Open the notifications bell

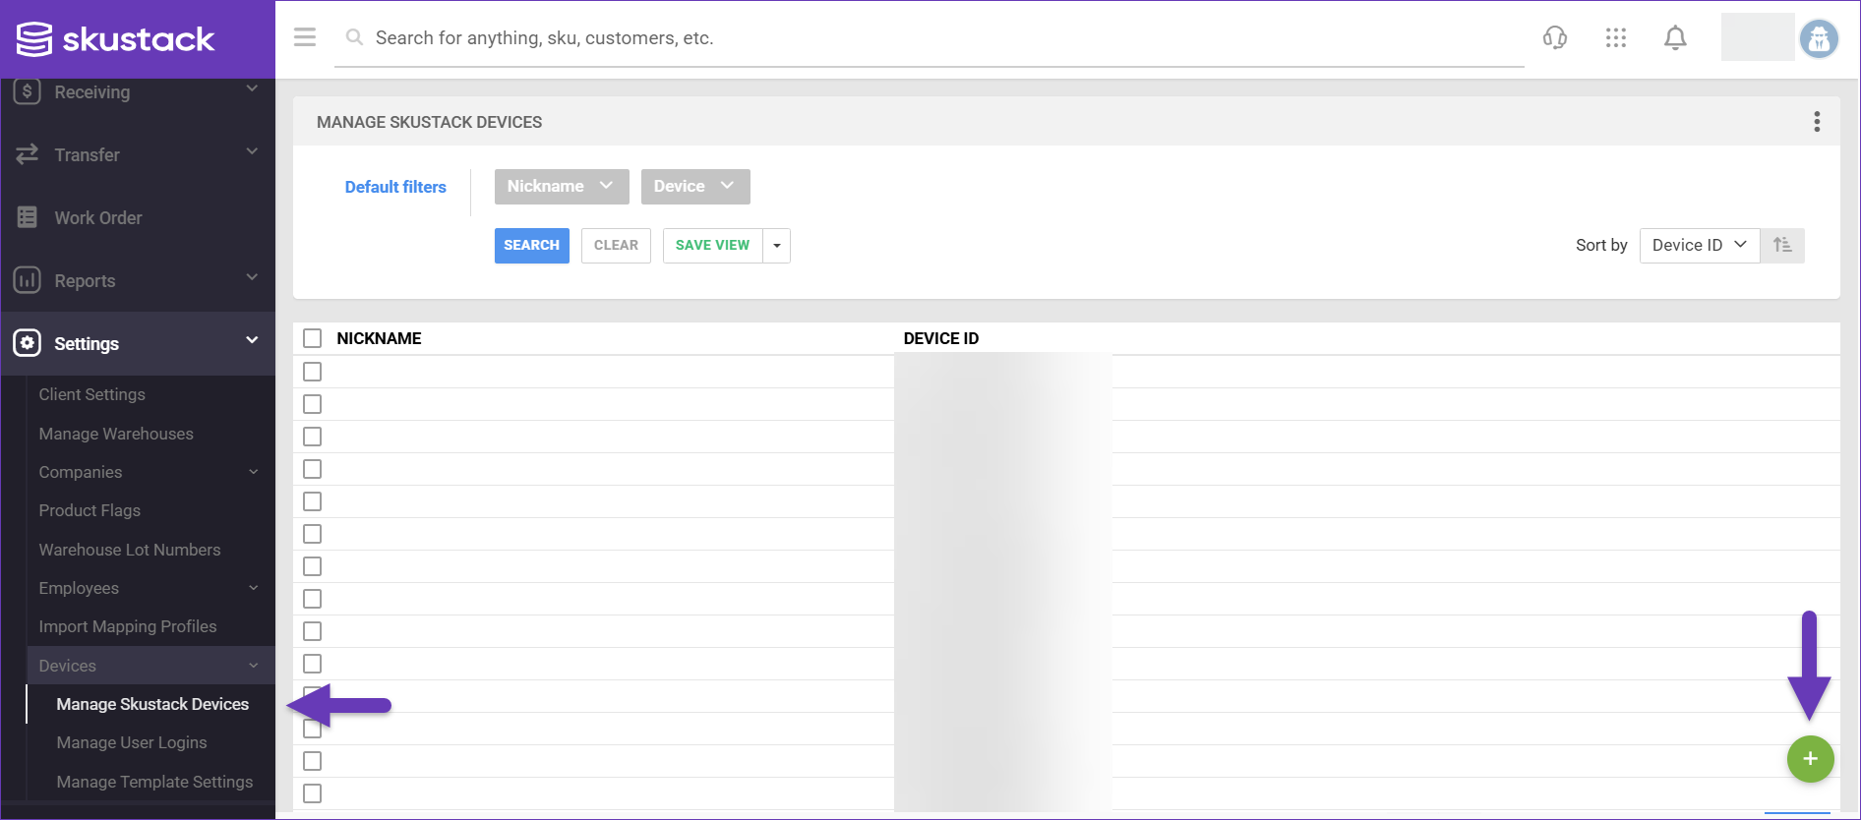(x=1675, y=37)
